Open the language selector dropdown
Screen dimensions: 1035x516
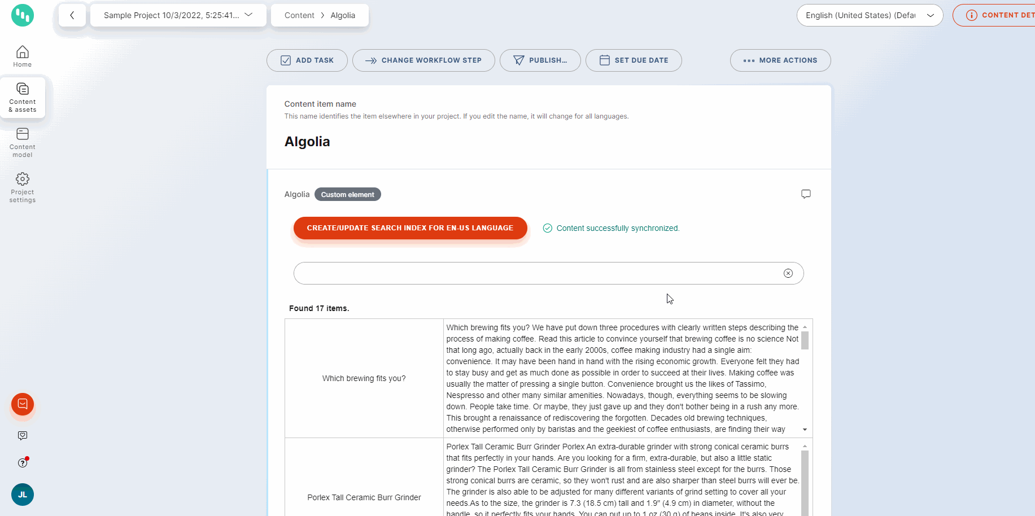coord(870,15)
